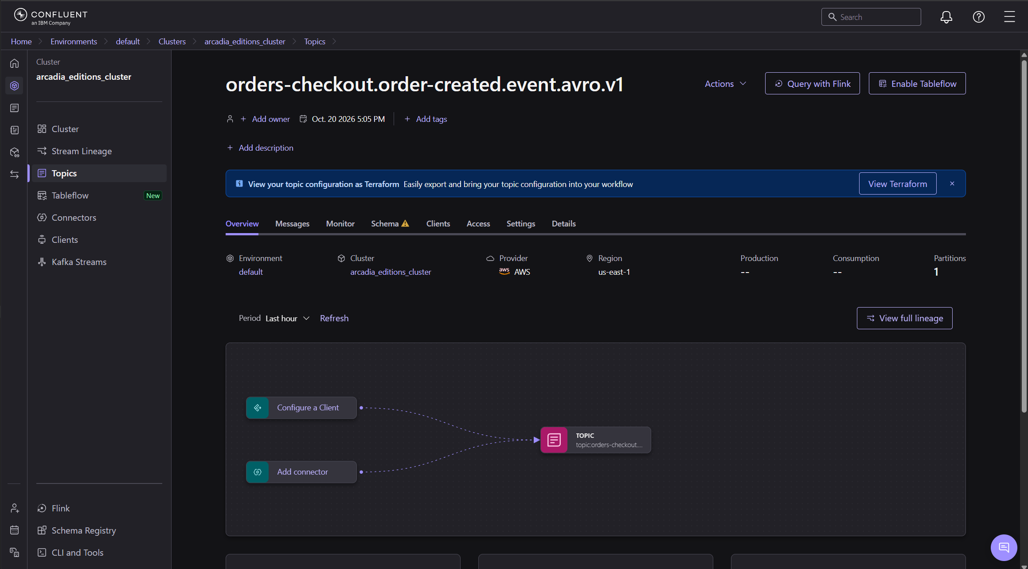Open the Period Last hour dropdown

pos(287,318)
